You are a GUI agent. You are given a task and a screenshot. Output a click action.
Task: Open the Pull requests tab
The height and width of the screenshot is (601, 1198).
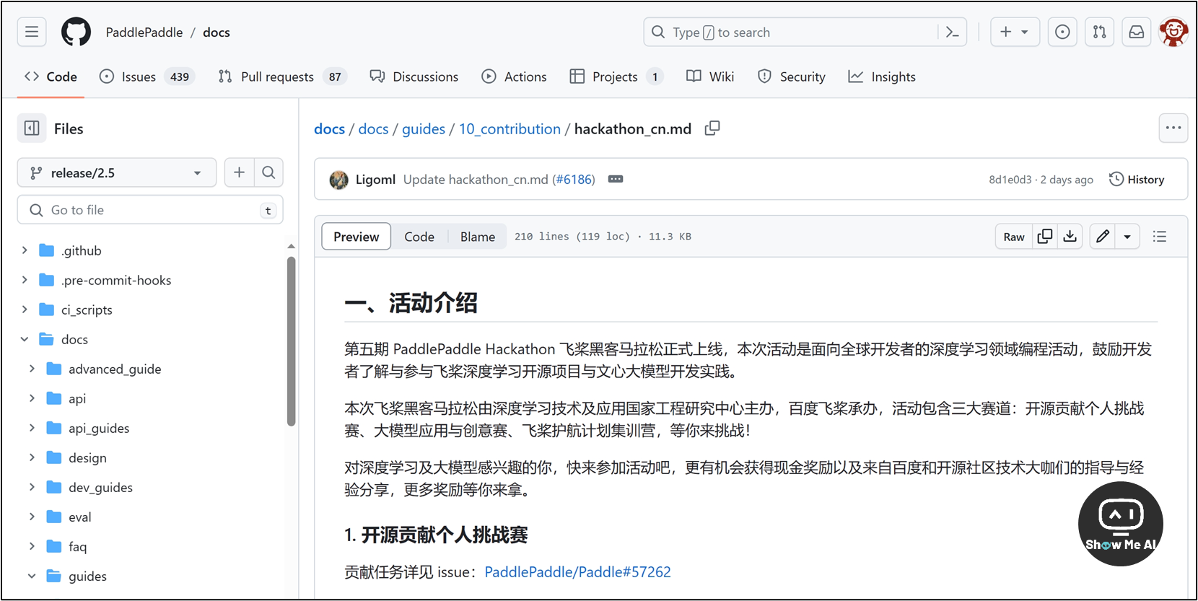282,76
